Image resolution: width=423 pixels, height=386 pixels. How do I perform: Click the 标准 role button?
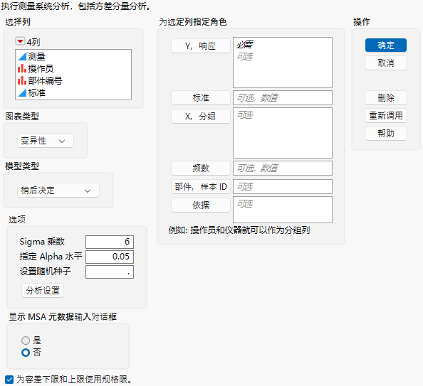pyautogui.click(x=200, y=97)
